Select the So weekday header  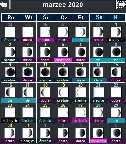pos(99,17)
